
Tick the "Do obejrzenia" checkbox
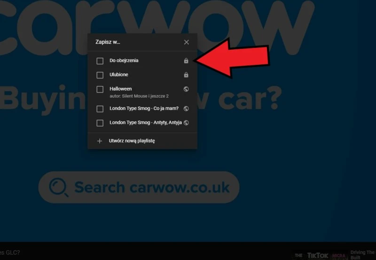coord(100,61)
